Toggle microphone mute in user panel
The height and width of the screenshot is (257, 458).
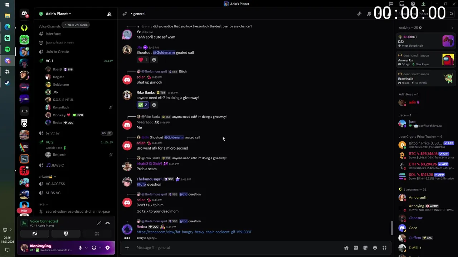80,248
